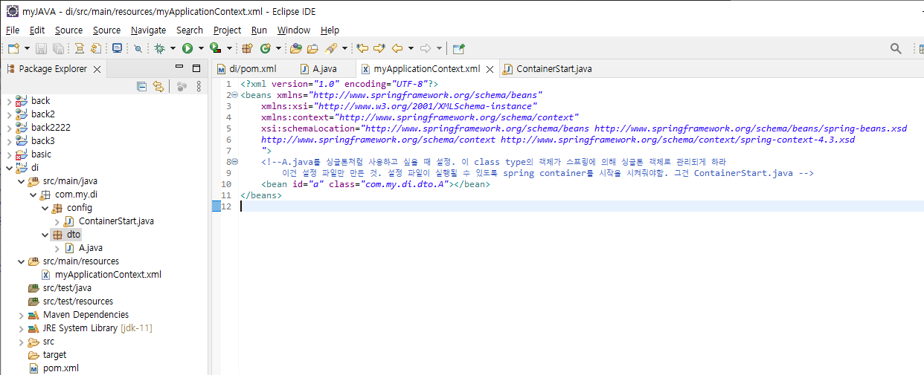Click the Pin Editor icon
Screen dimensions: 924x375
459,48
